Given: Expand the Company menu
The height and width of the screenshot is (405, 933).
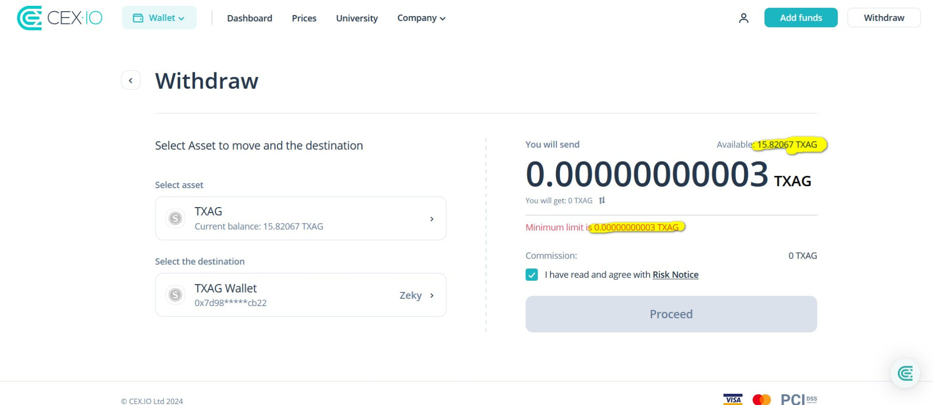Looking at the screenshot, I should (421, 18).
